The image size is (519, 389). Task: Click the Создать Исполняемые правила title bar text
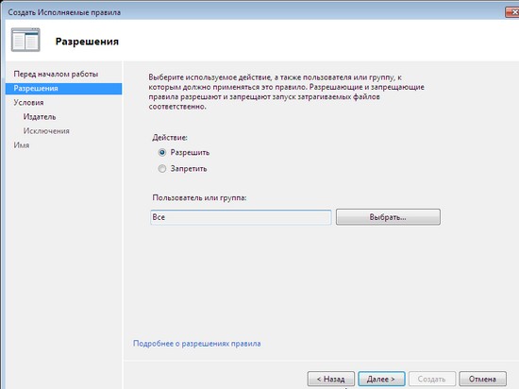(64, 12)
